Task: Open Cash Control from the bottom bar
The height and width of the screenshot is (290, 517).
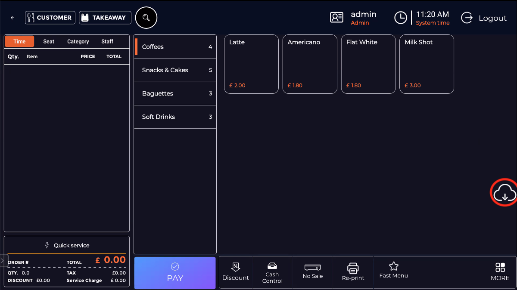Action: pos(272,272)
